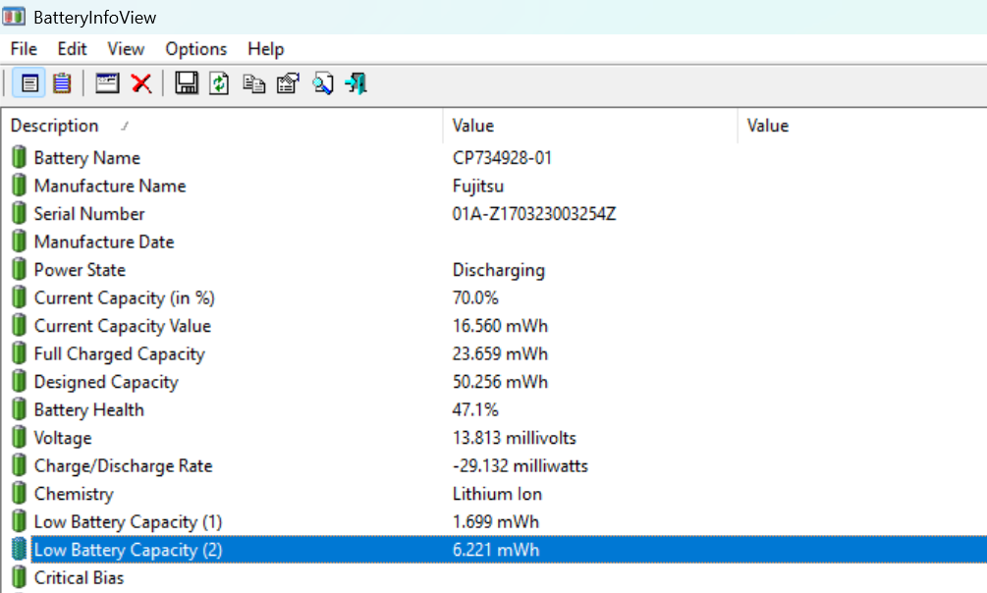Viewport: 987px width, 593px height.
Task: Click battery icon beside Current Capacity (in %)
Action: (x=20, y=297)
